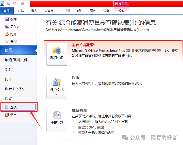The width and height of the screenshot is (183, 145).
Task: Open the 格式 tab under 图片工具
Action: point(121,11)
